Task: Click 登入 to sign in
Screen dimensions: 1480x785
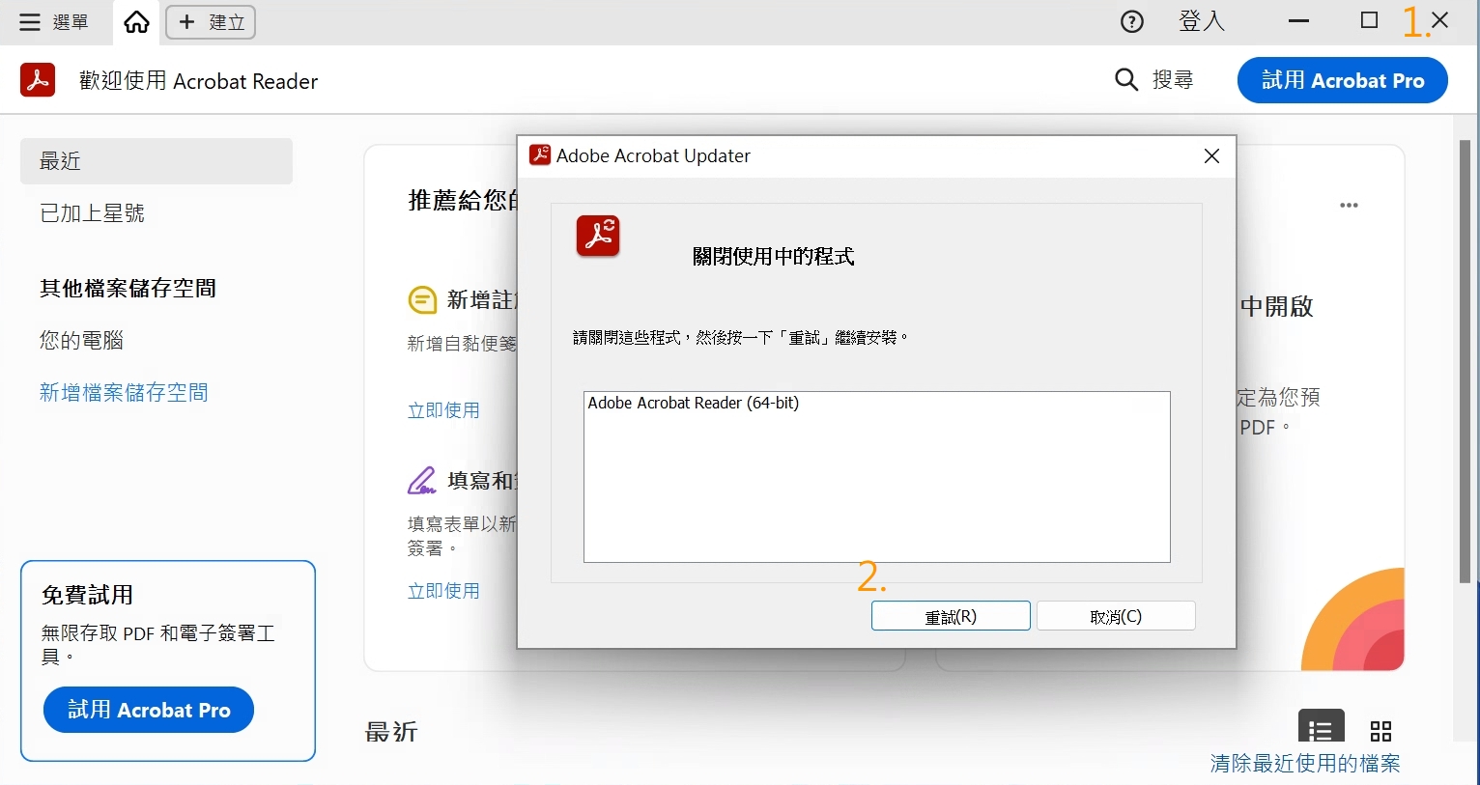Action: click(x=1202, y=21)
